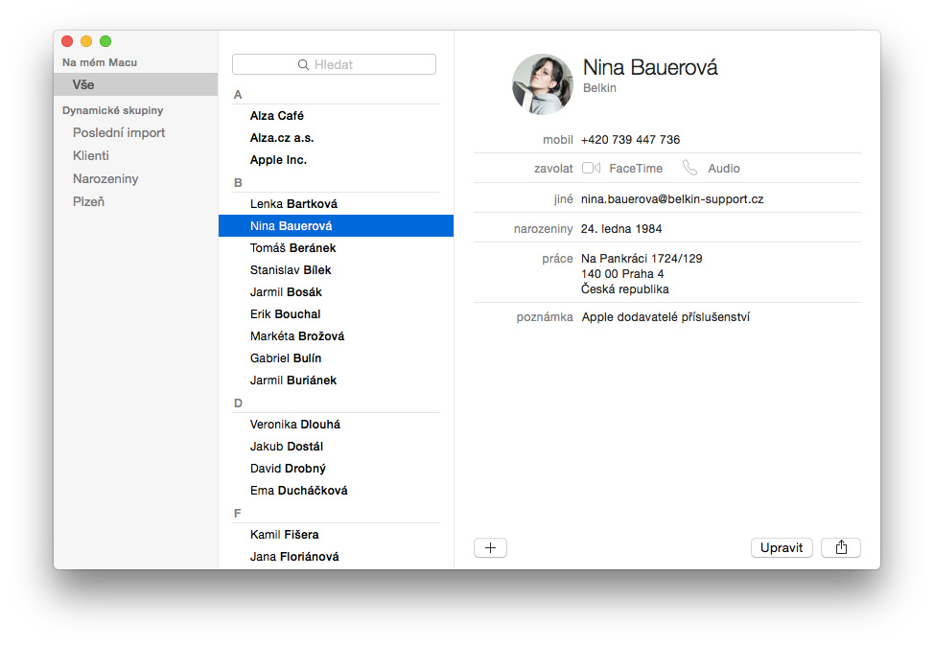Viewport: 934px width, 646px height.
Task: Click Nina Bauerová's profile photo
Action: (542, 84)
